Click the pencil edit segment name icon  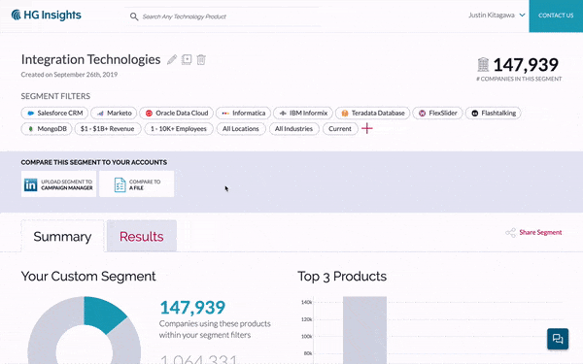point(172,59)
